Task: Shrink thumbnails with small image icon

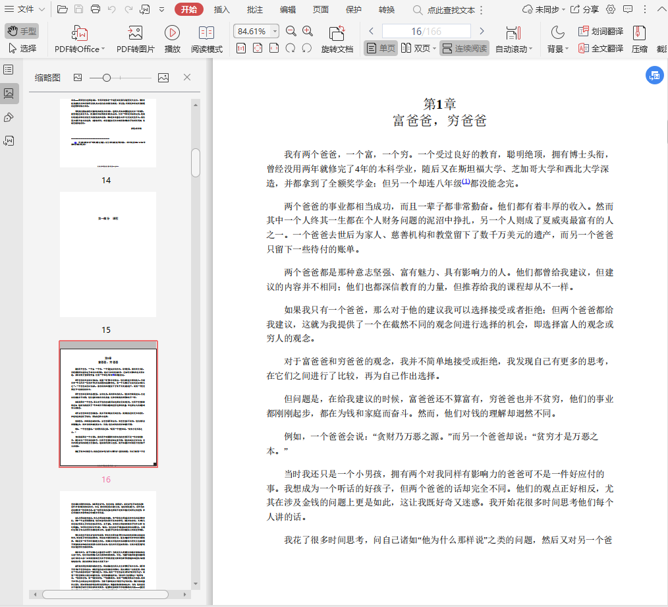Action: 78,78
